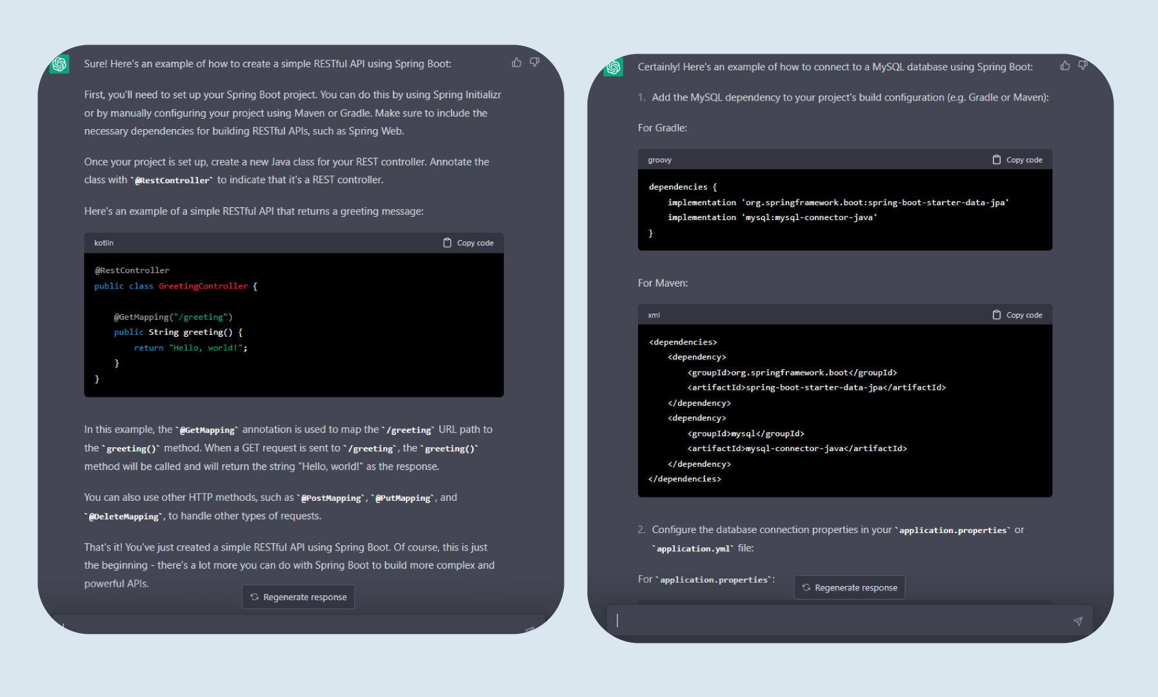Select the kotlin language label on the code header

103,242
